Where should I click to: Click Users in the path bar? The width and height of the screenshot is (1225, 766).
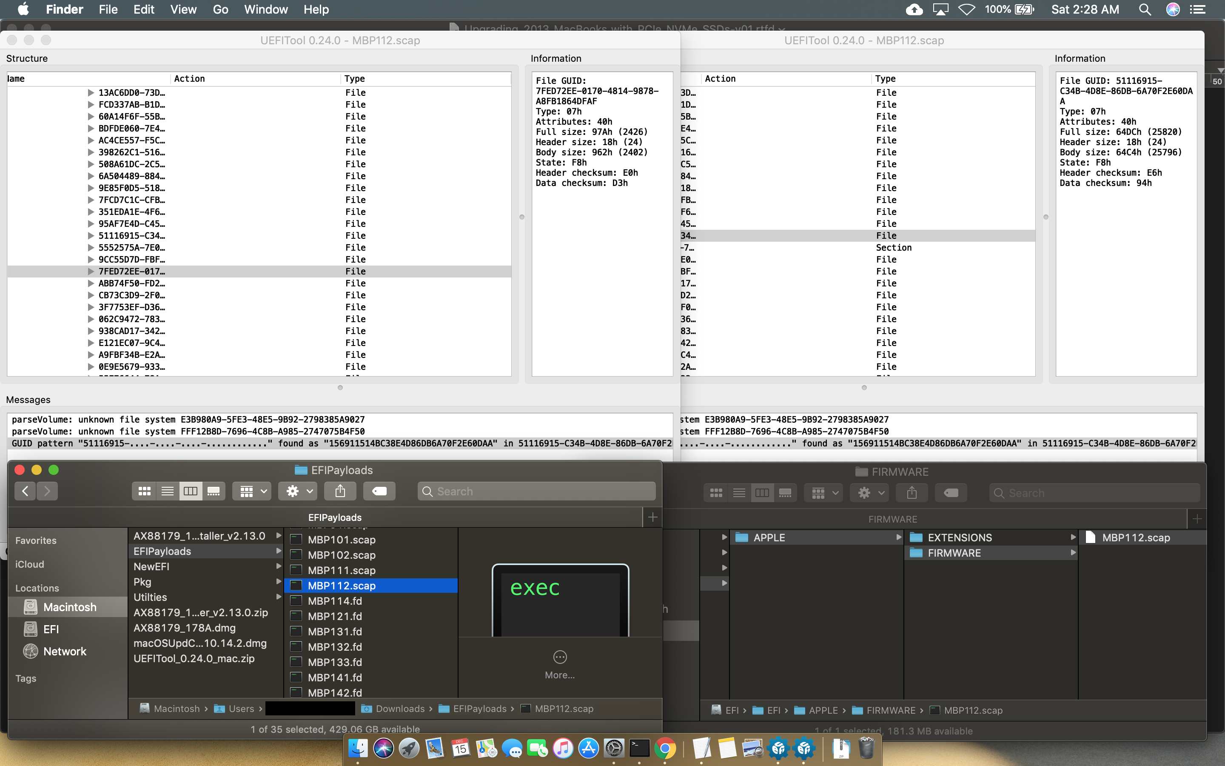click(234, 708)
